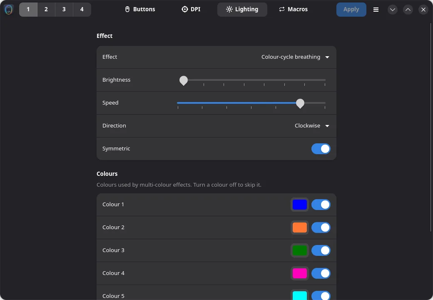Click the vertical scrollbar on the right
The height and width of the screenshot is (300, 433).
[431, 127]
